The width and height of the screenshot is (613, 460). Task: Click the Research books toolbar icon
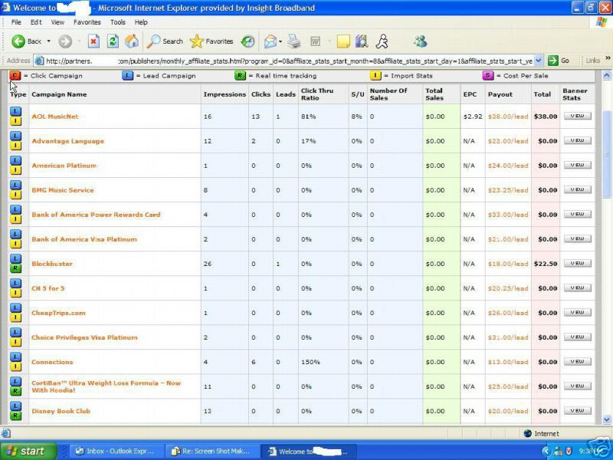pyautogui.click(x=362, y=41)
